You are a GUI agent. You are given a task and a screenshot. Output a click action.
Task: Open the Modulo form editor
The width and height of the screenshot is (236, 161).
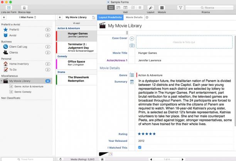coord(162,8)
